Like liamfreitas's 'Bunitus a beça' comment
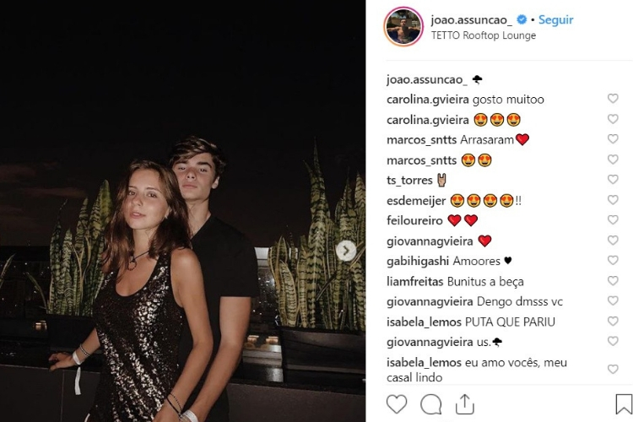Image resolution: width=633 pixels, height=422 pixels. [x=613, y=281]
